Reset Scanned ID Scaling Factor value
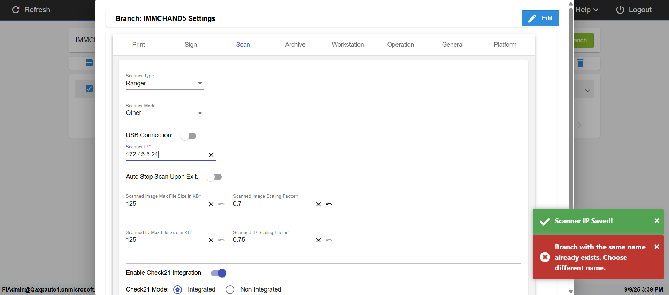Screen dimensions: 669x295 tap(329, 240)
